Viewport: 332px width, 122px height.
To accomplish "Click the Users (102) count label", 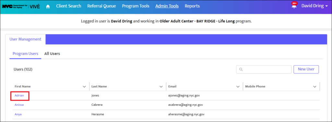I will pyautogui.click(x=23, y=69).
